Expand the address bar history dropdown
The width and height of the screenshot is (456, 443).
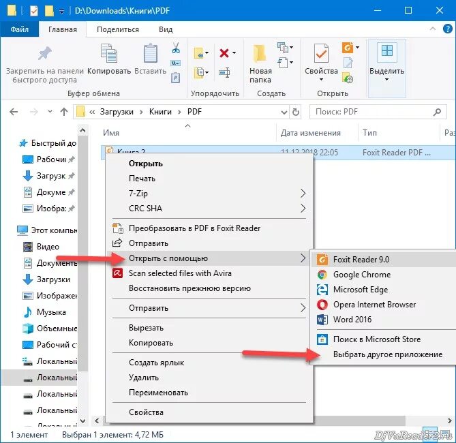[x=284, y=112]
